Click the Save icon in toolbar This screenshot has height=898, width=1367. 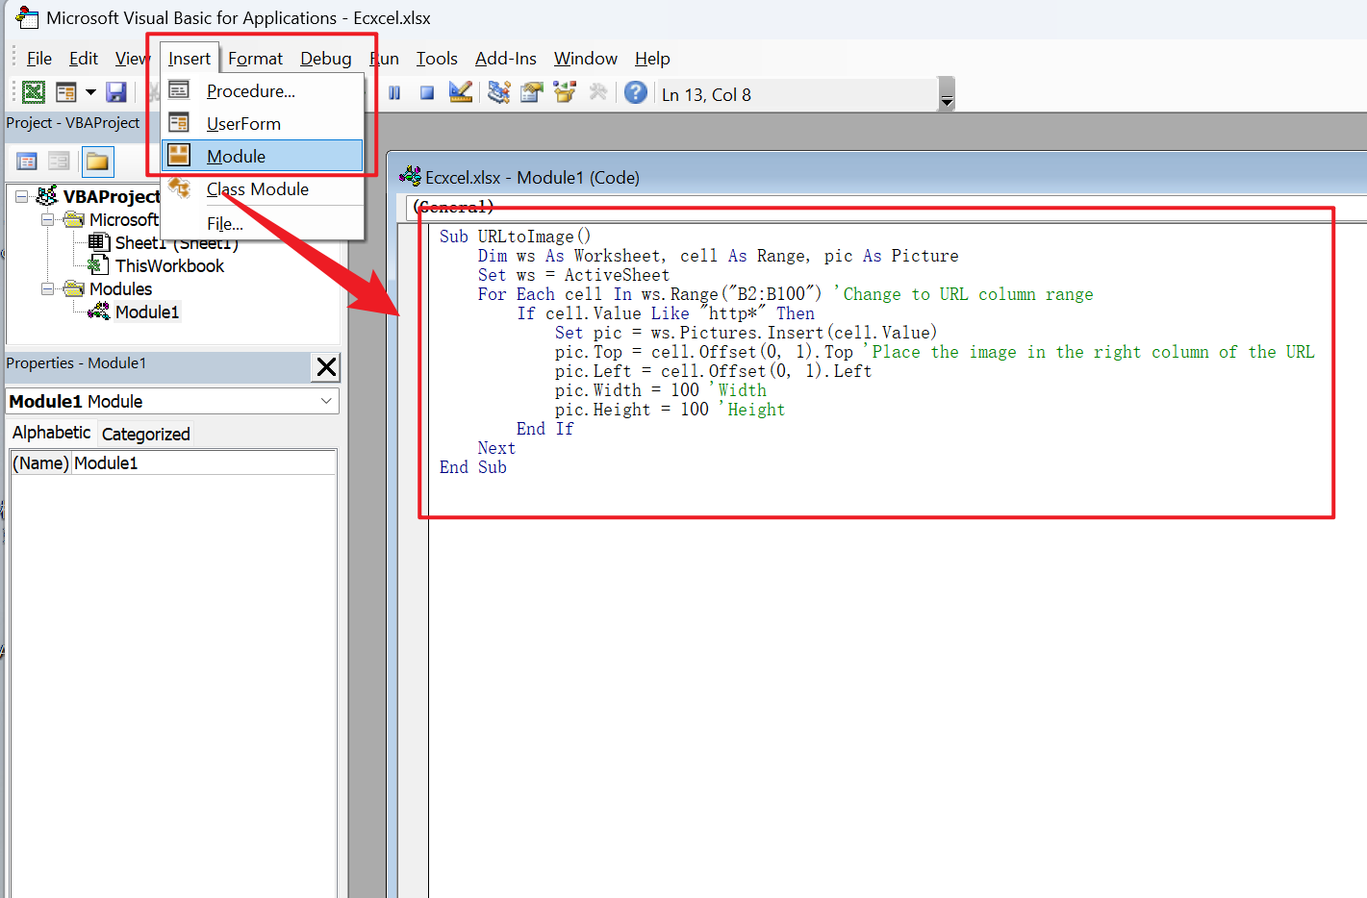point(116,92)
